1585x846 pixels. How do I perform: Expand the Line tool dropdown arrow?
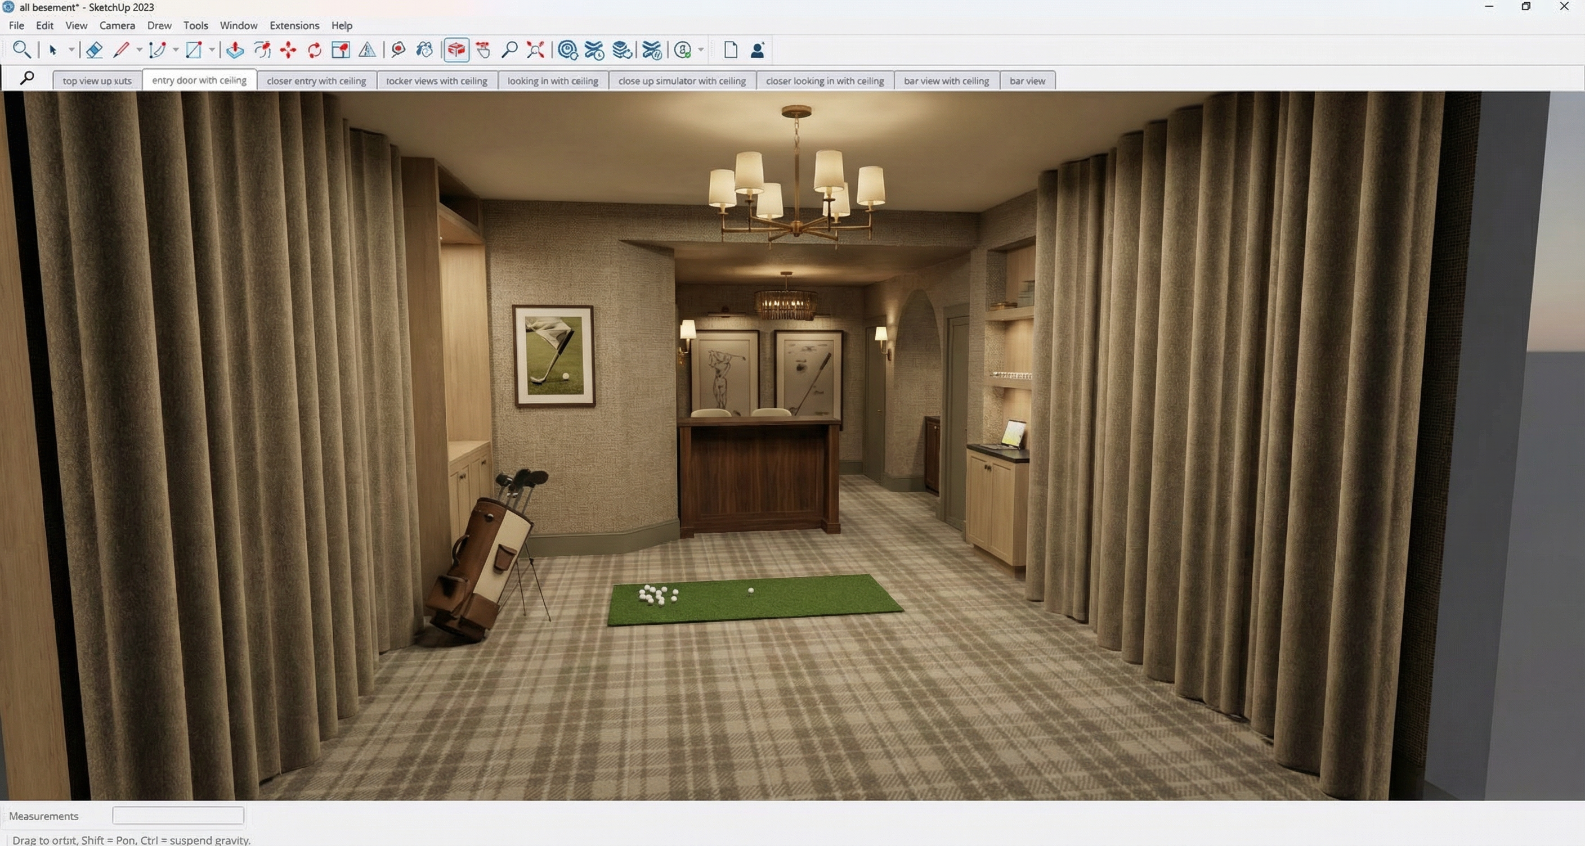coord(139,50)
